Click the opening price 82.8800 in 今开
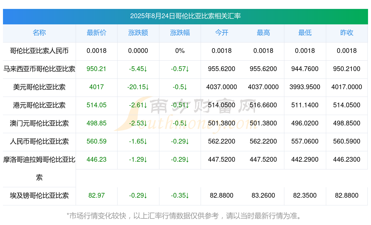Screen dimensions: 371x225 (222, 196)
